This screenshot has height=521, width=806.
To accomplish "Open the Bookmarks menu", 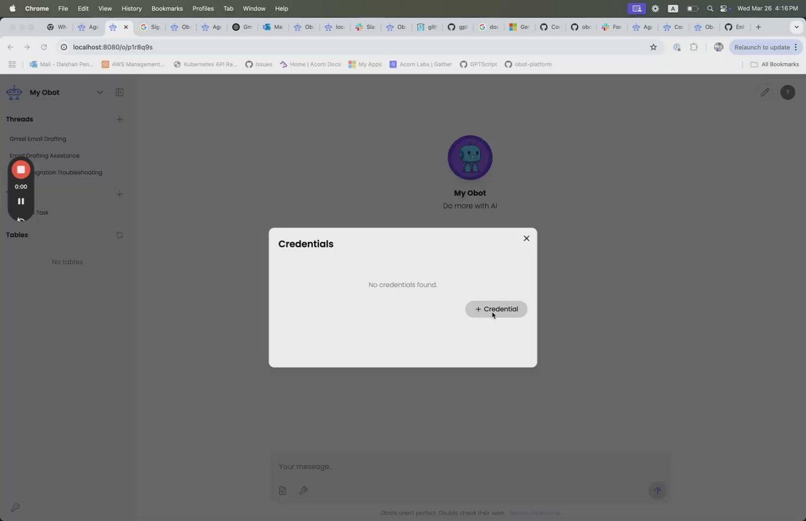I will click(x=167, y=9).
